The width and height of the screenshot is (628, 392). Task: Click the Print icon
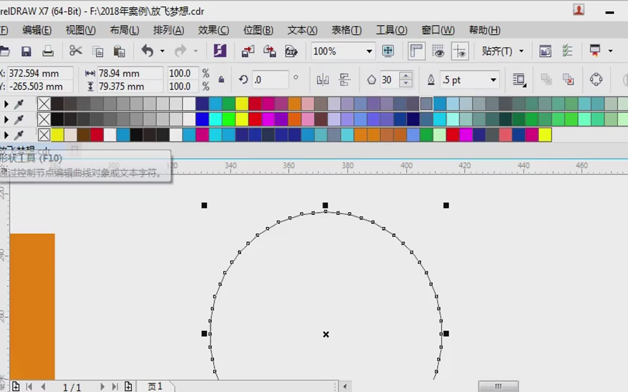48,51
